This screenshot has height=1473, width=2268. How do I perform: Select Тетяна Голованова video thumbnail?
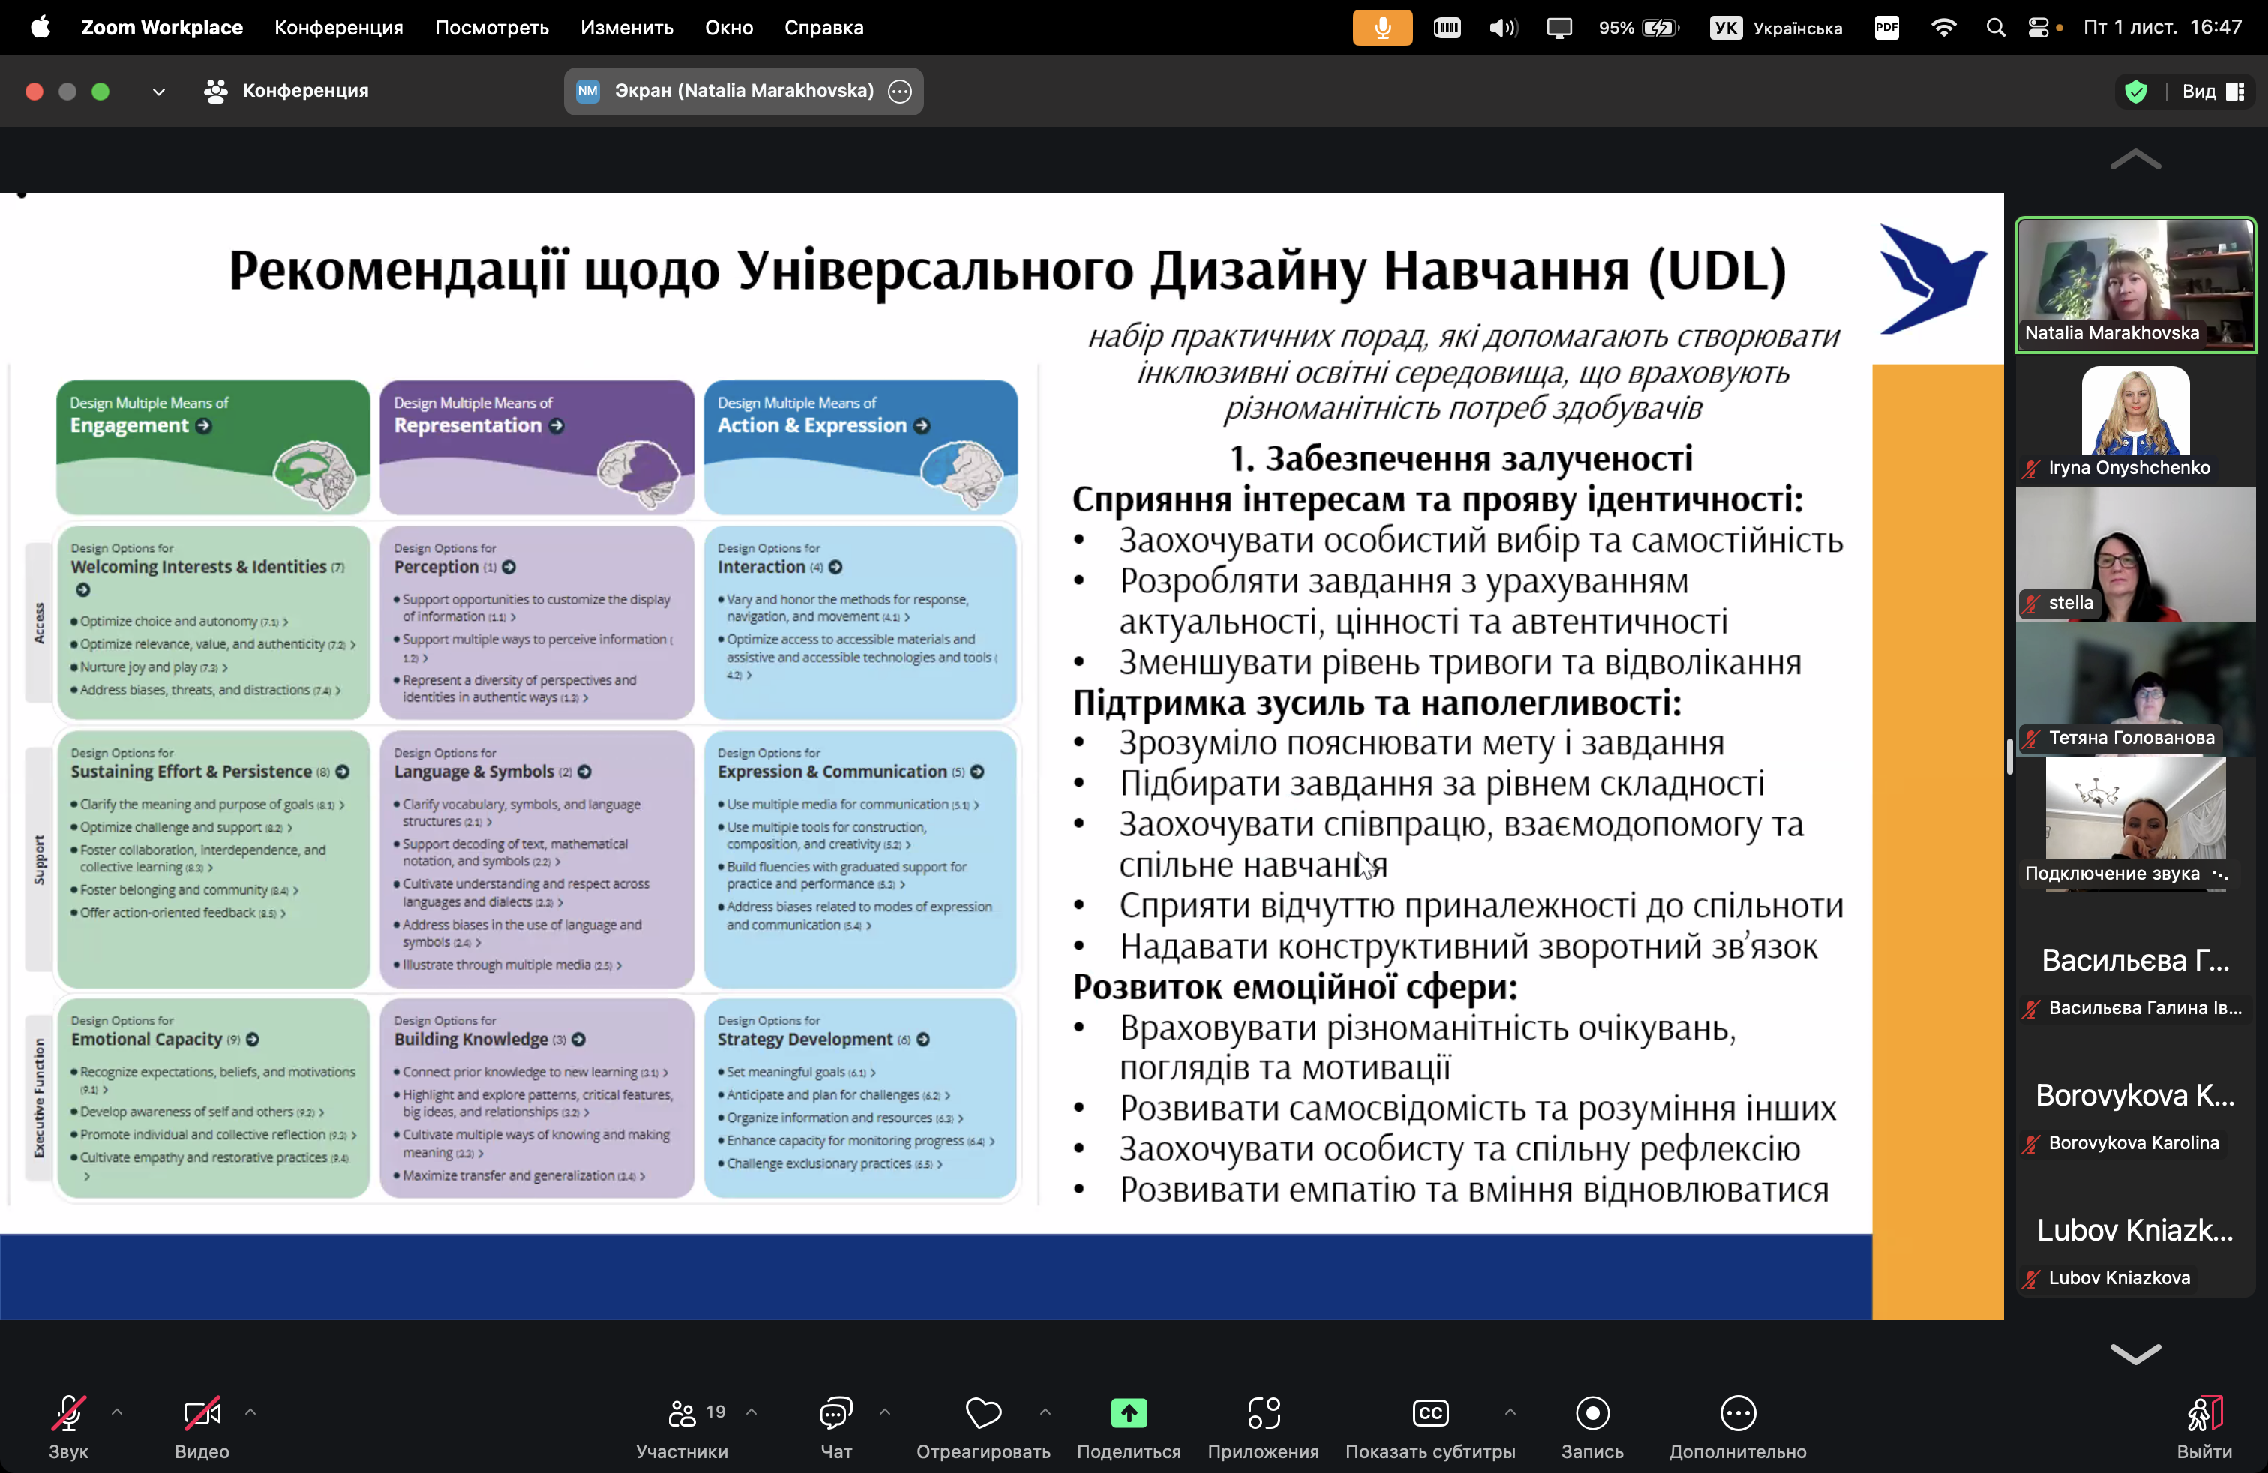(x=2135, y=690)
